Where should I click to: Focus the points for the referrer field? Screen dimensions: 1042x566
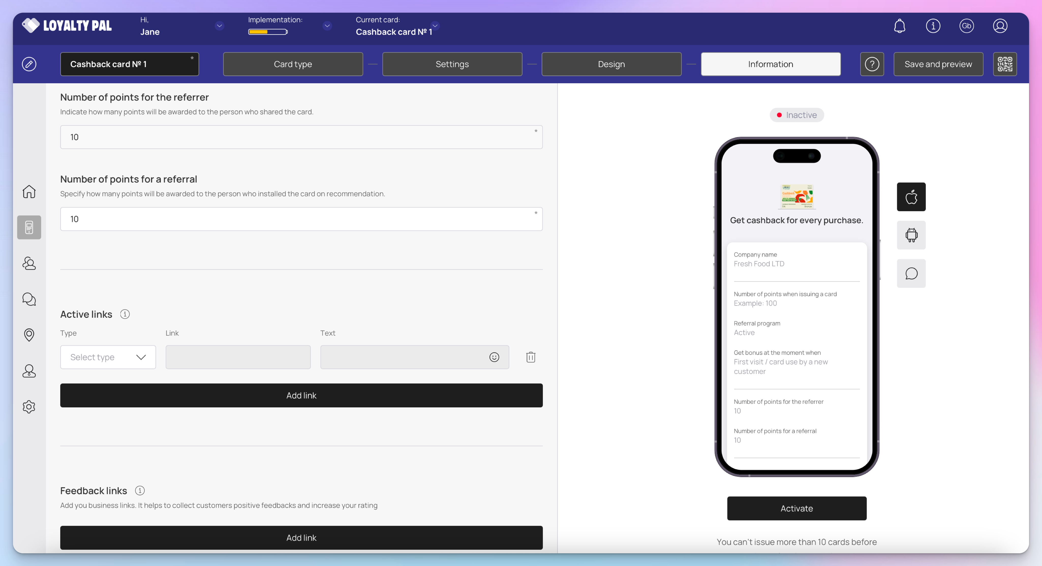(x=301, y=137)
